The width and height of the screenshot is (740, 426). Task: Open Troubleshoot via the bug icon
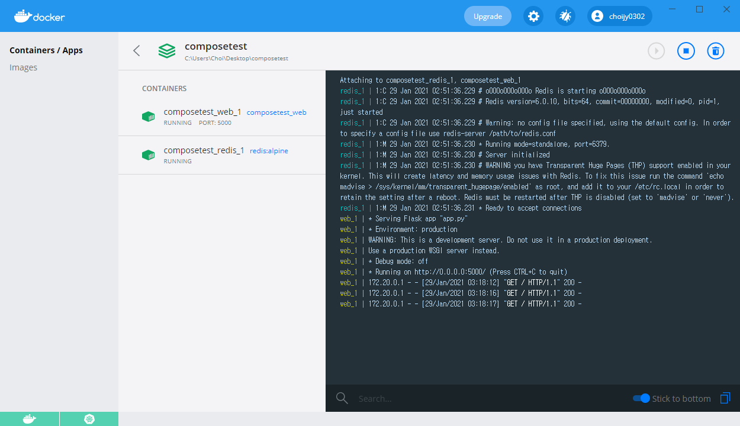tap(565, 16)
